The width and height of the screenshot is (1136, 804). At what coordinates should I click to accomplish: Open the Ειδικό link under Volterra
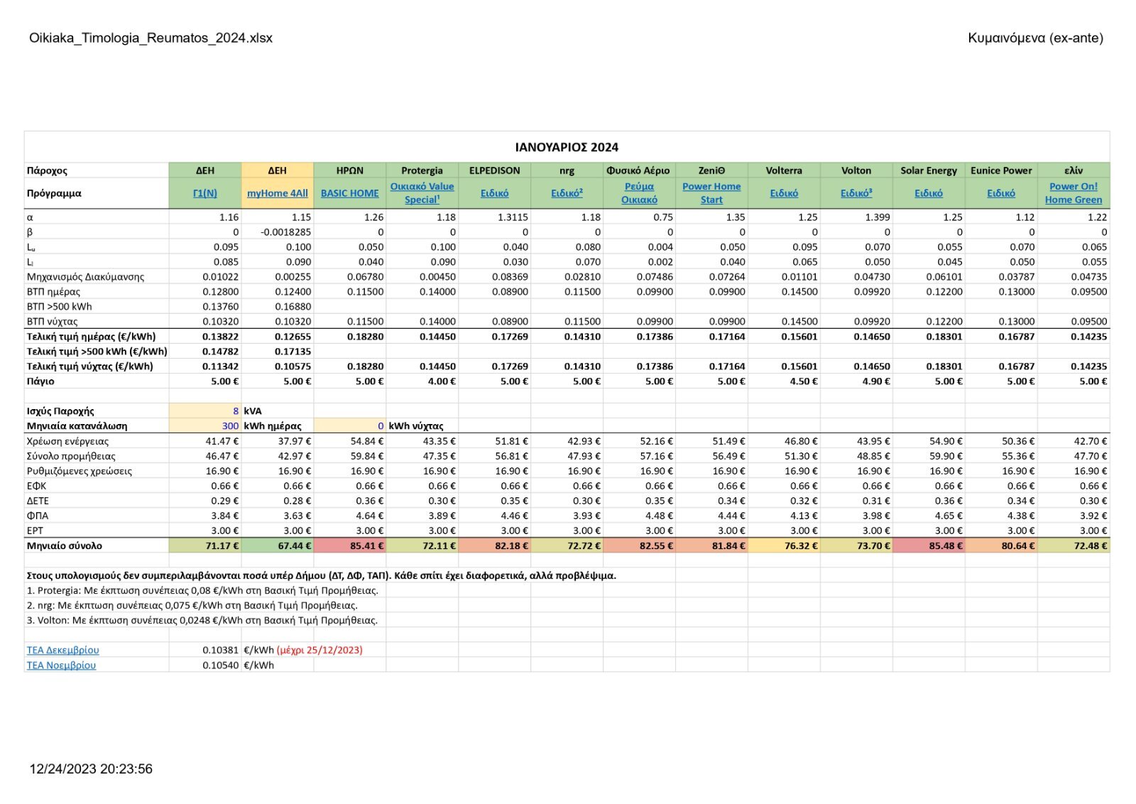point(784,193)
